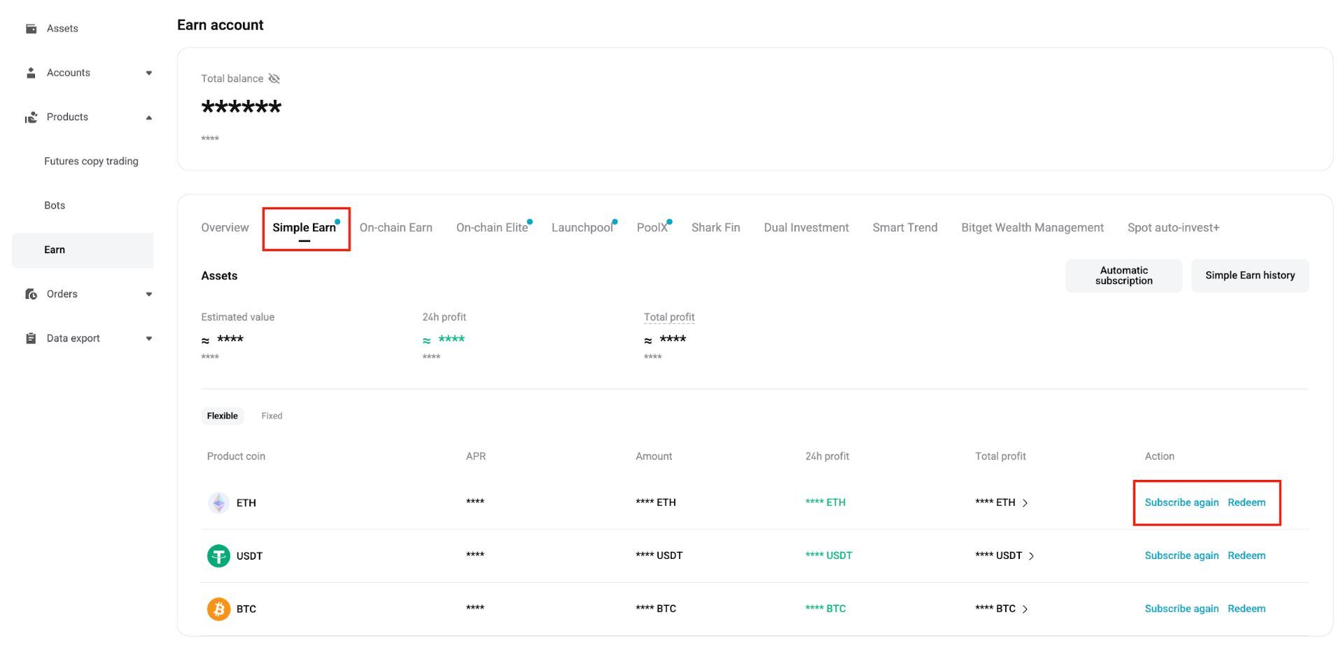Open Bitget Wealth Management tab
Image resolution: width=1344 pixels, height=652 pixels.
(x=1032, y=227)
